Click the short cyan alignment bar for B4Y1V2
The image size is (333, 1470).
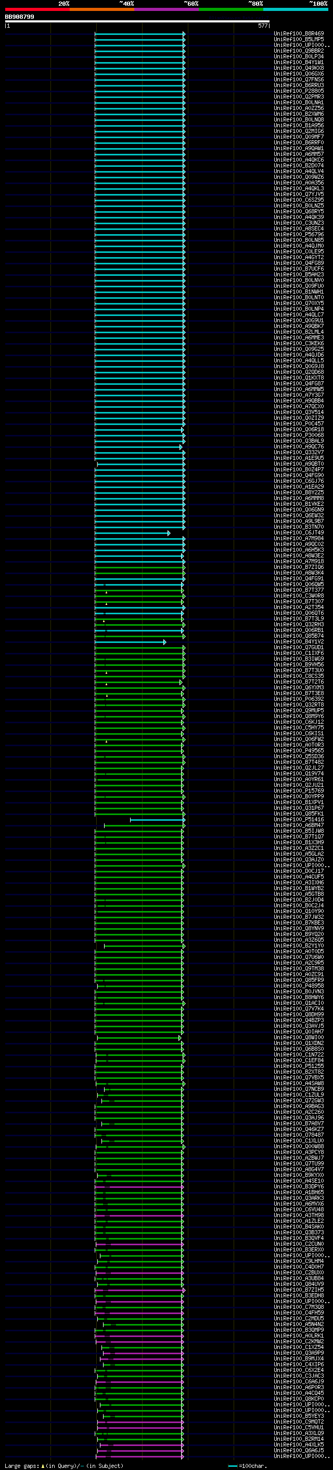tap(131, 642)
